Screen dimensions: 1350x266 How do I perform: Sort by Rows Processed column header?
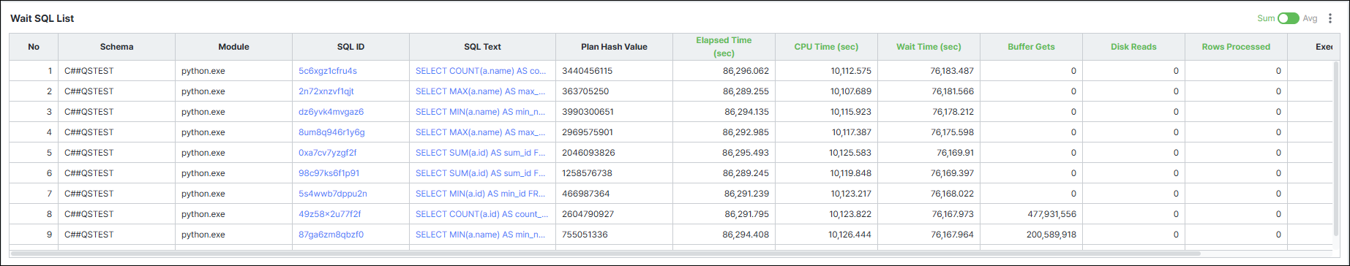pyautogui.click(x=1236, y=47)
